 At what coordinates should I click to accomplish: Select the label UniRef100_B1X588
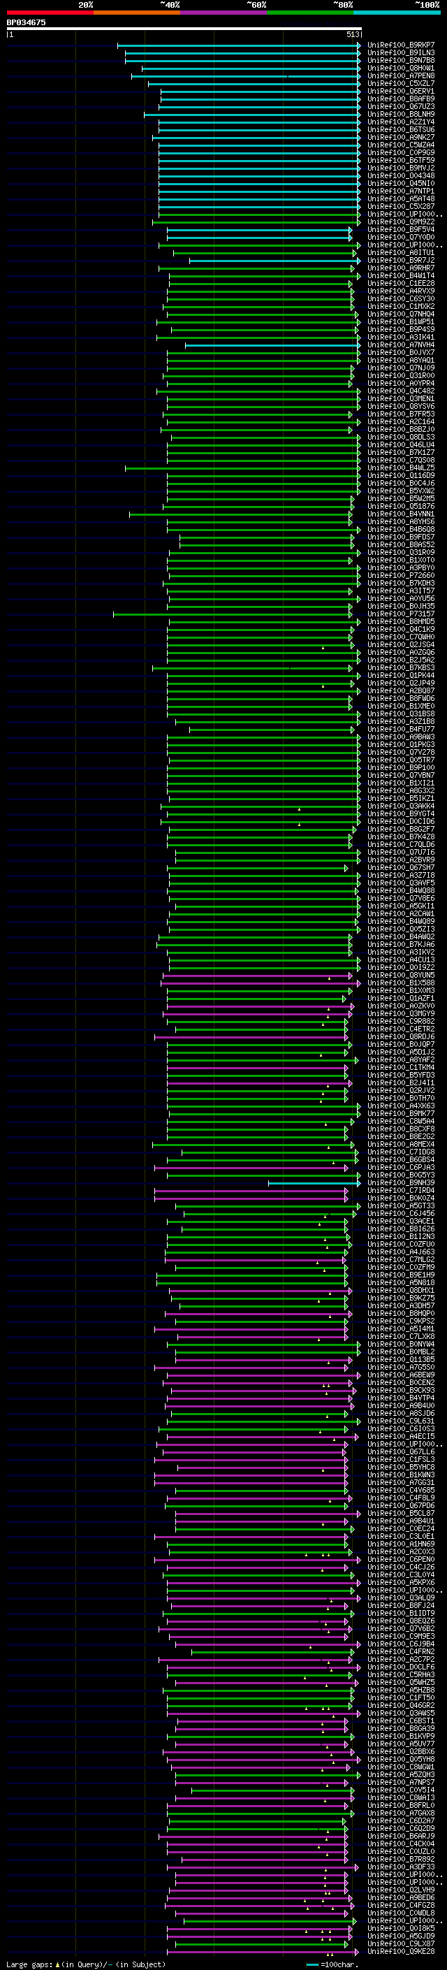(401, 983)
